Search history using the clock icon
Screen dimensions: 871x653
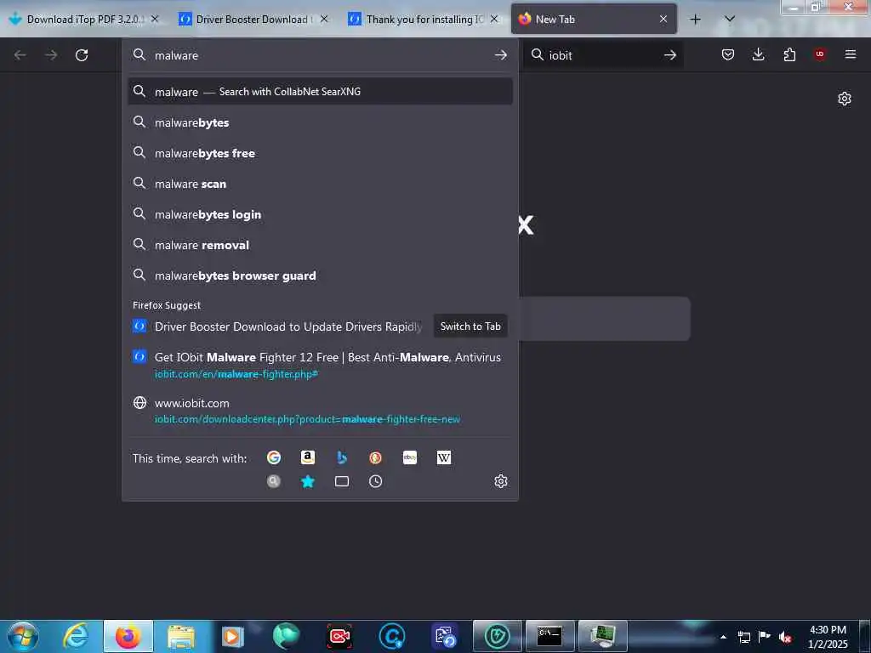pyautogui.click(x=375, y=481)
